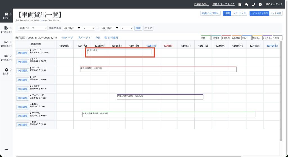Click the その他 legend swatch
This screenshot has height=157, width=288.
pos(278,38)
